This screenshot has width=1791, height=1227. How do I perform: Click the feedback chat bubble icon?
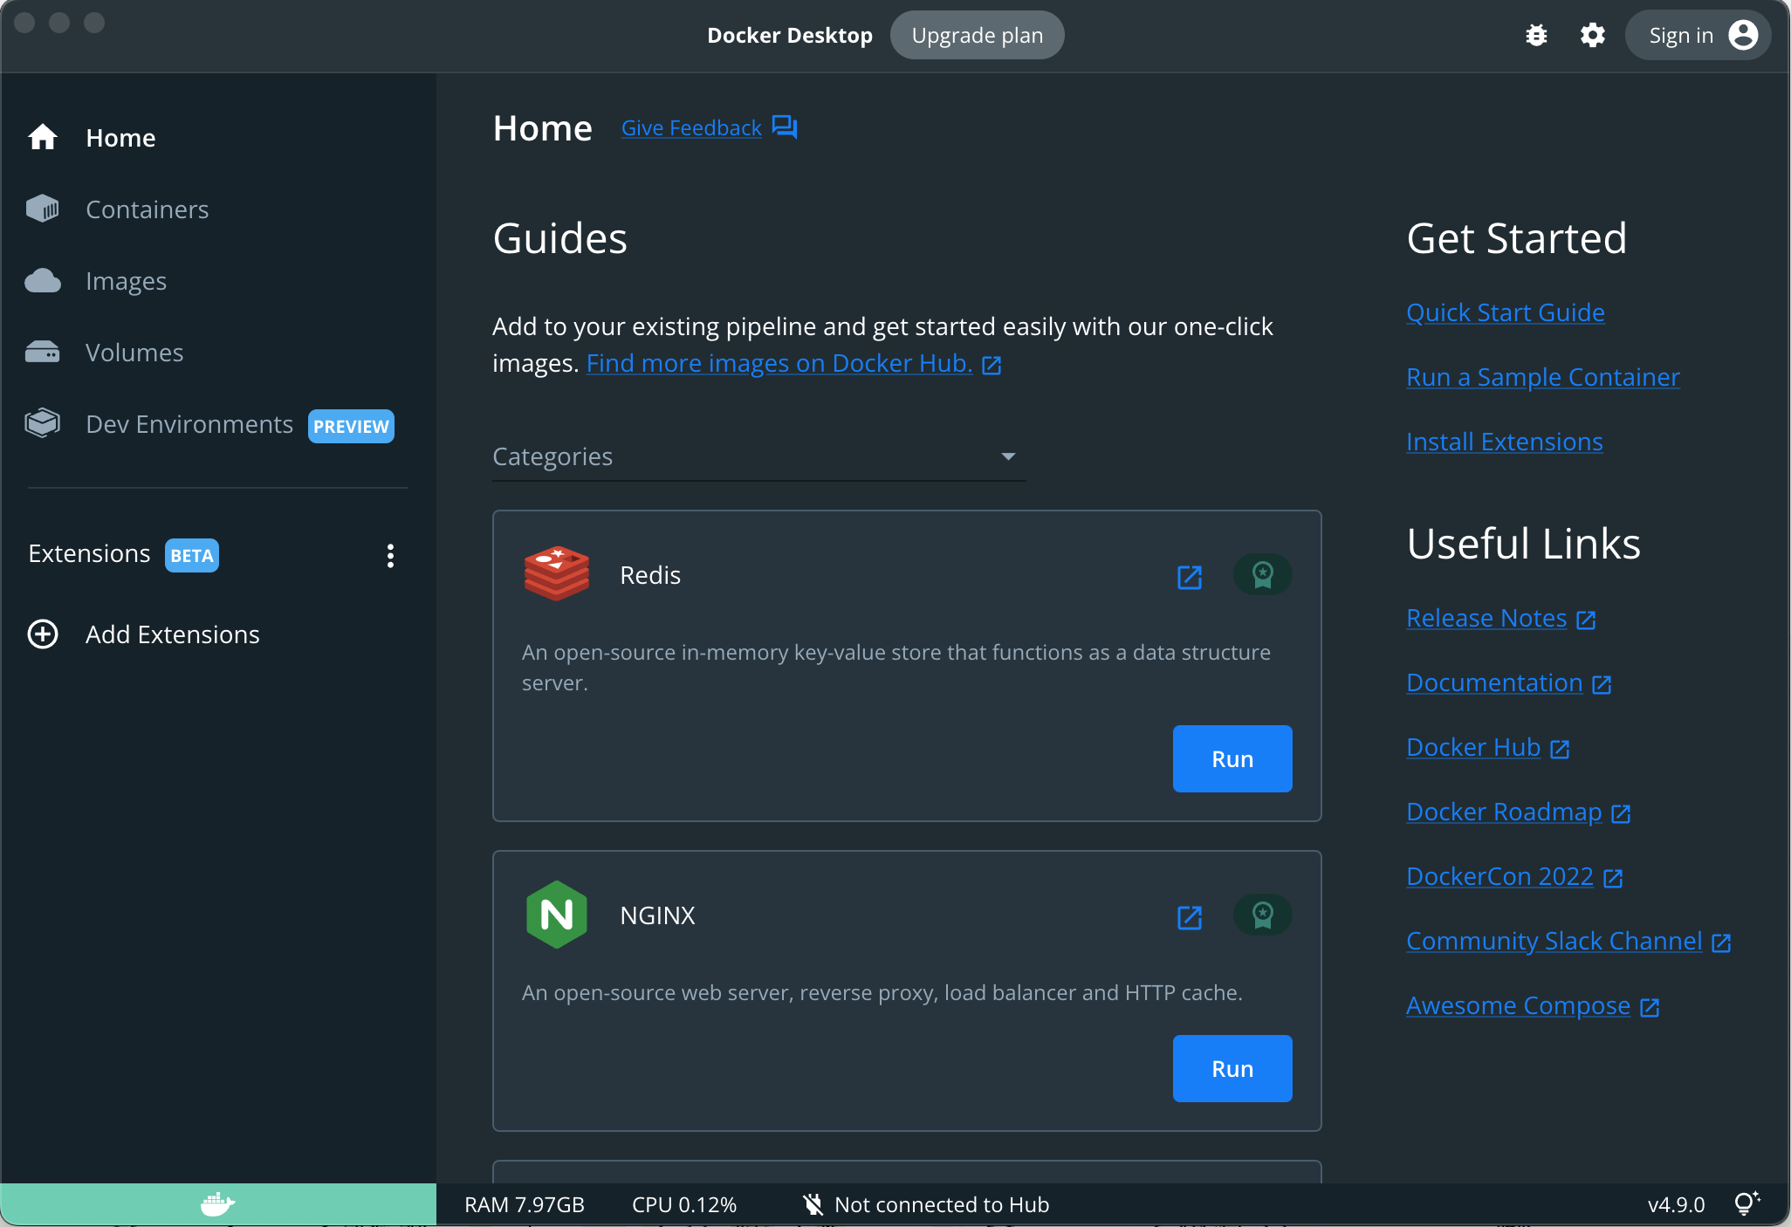[x=785, y=127]
